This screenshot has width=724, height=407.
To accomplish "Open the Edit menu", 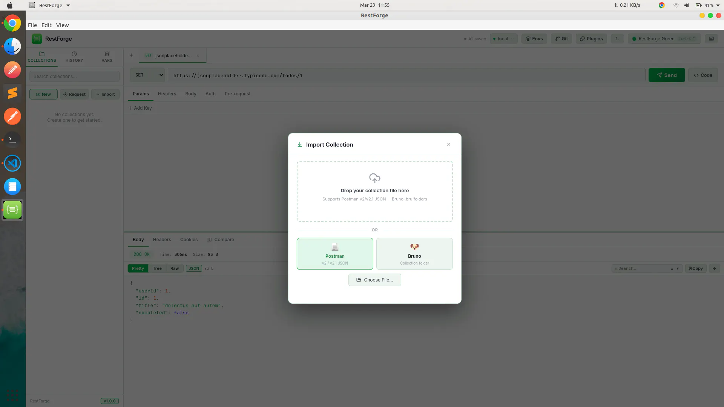I will [46, 25].
